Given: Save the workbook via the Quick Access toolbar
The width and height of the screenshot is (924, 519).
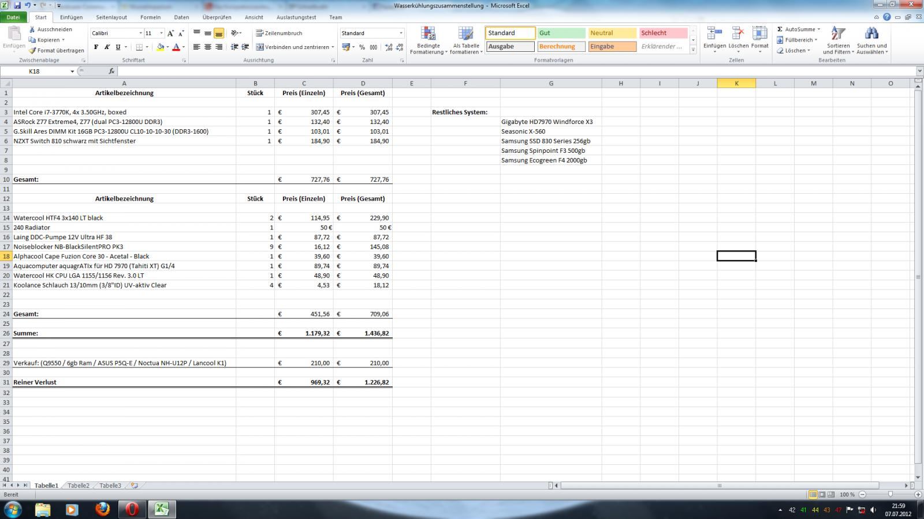Looking at the screenshot, I should (x=17, y=5).
